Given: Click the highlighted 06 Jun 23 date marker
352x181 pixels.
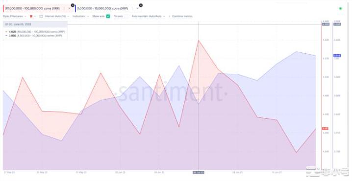Looking at the screenshot, I should pos(199,173).
